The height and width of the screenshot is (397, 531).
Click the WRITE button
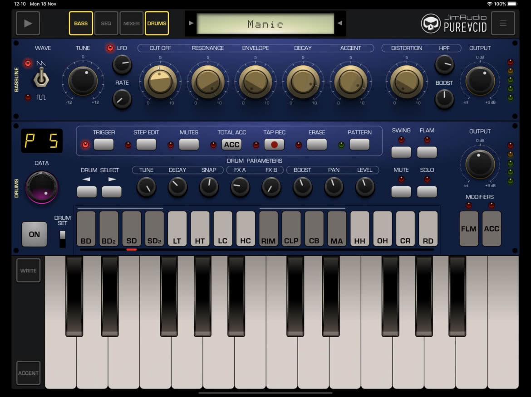coord(29,271)
